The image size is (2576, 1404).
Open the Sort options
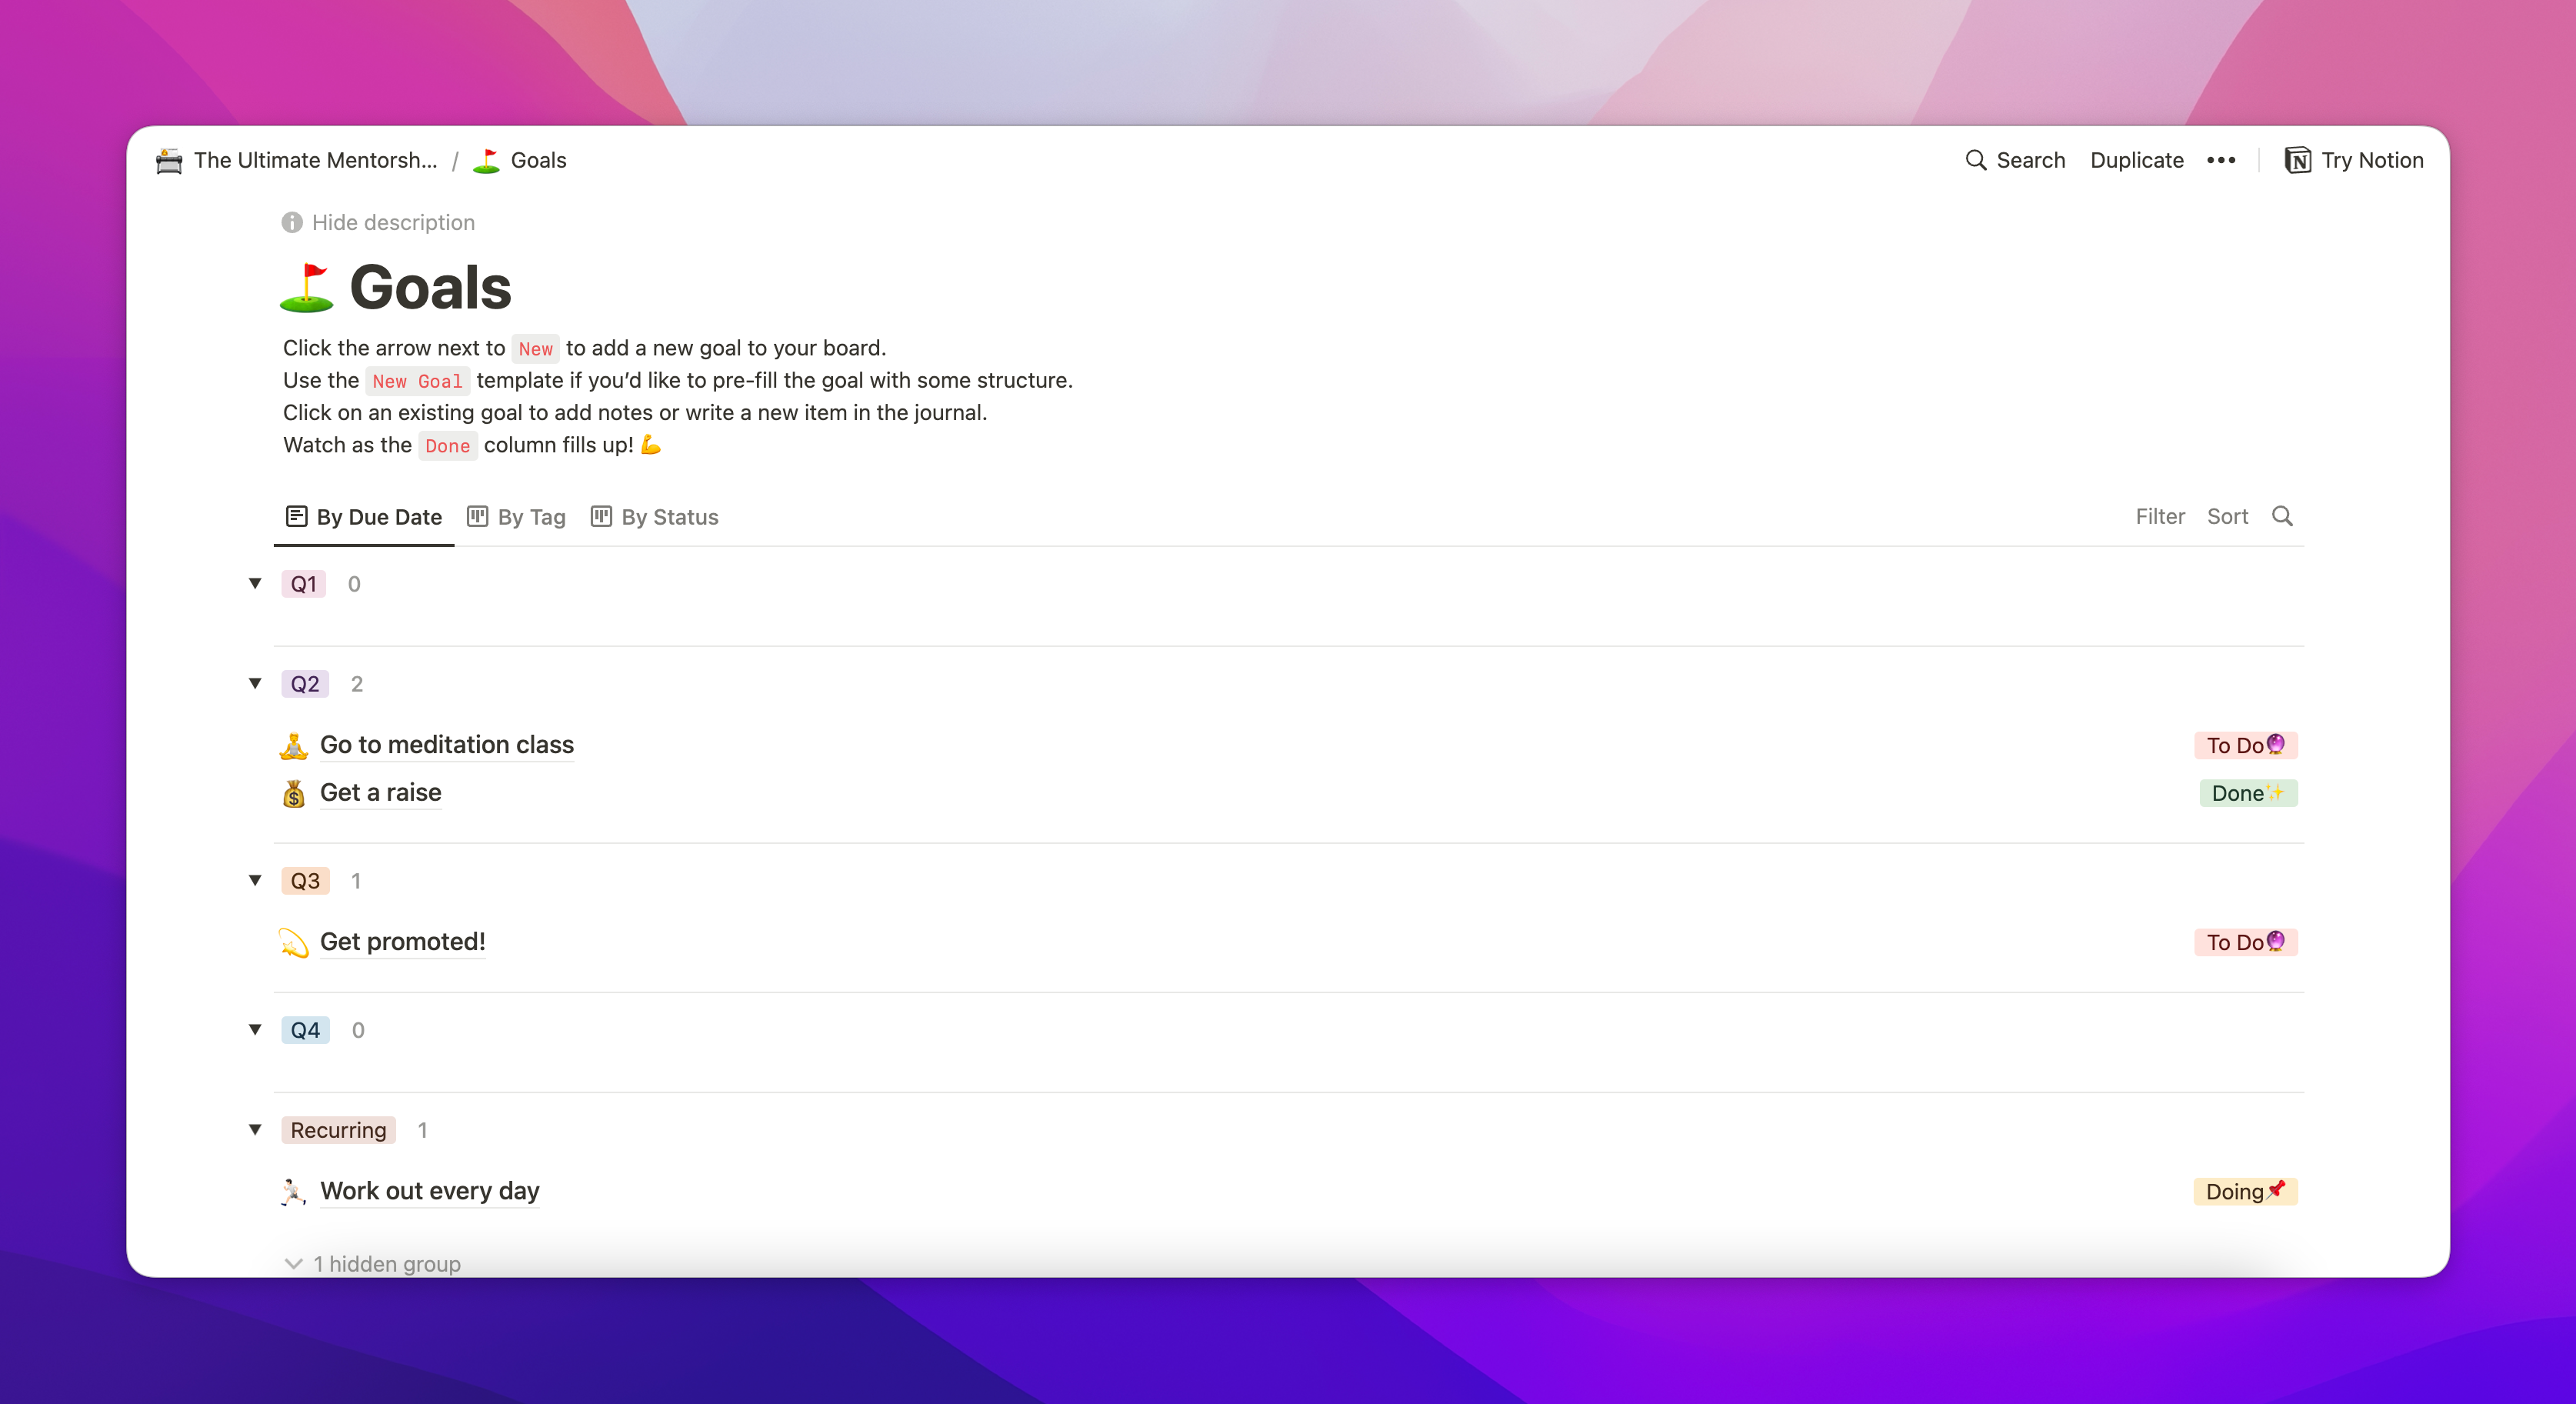(2227, 516)
